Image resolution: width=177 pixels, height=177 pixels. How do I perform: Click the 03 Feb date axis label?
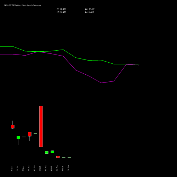40,169
